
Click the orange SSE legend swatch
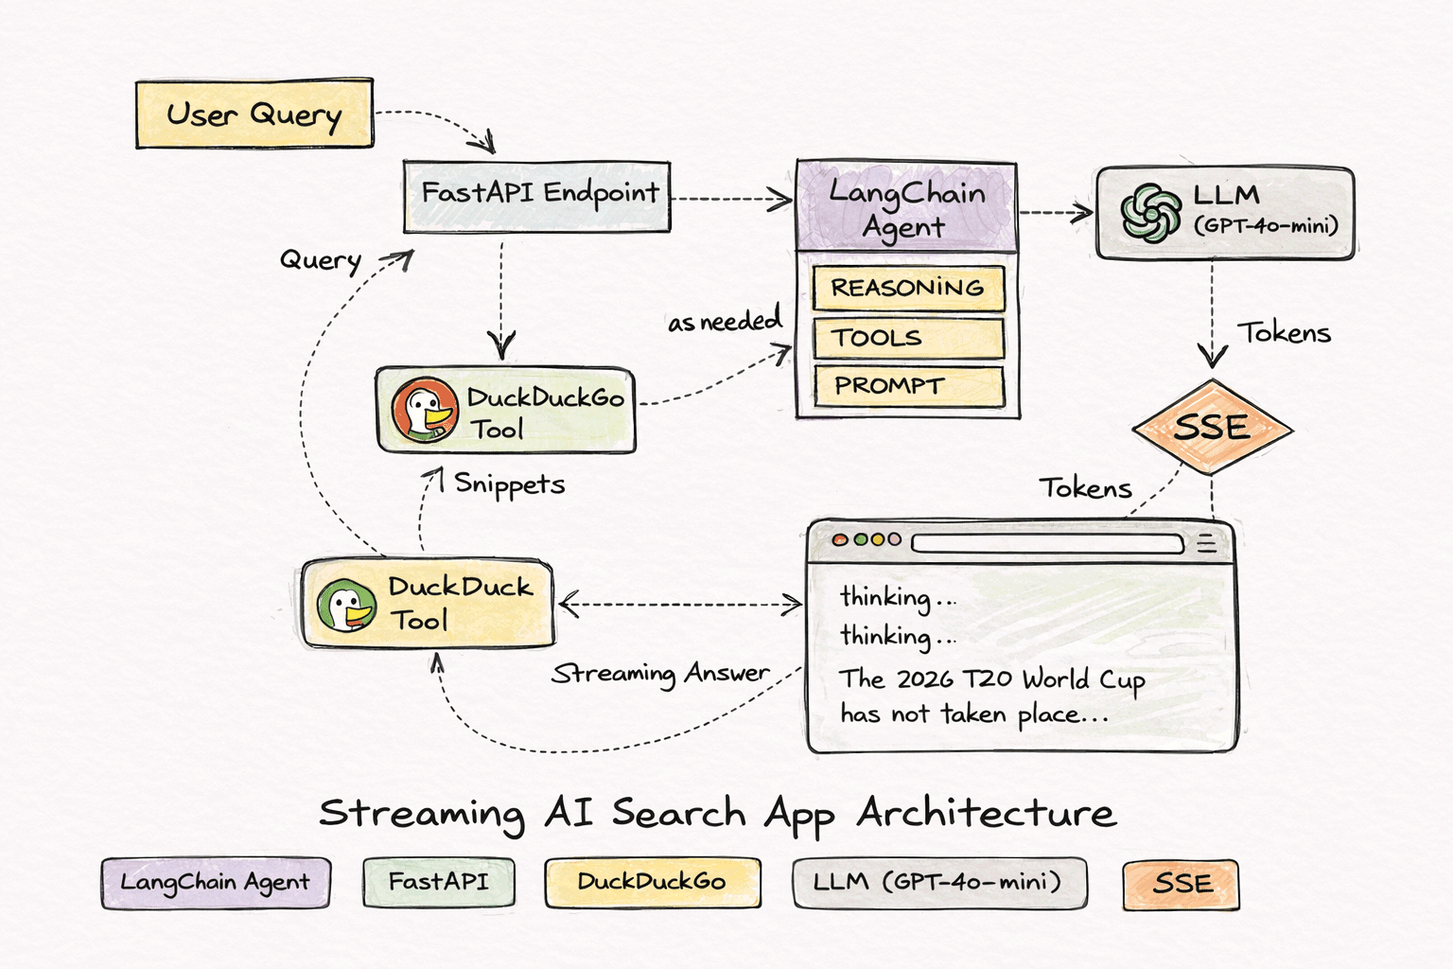(1181, 884)
